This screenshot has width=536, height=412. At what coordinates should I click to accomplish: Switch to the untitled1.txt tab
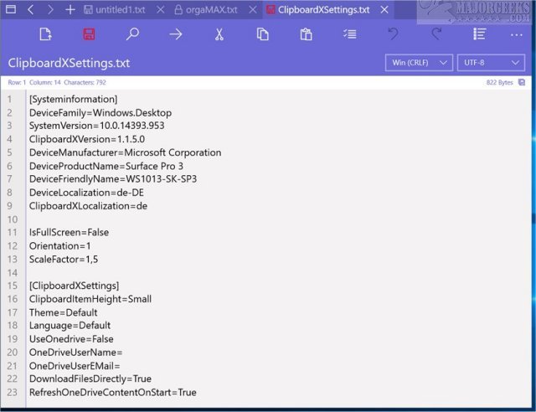pyautogui.click(x=115, y=9)
